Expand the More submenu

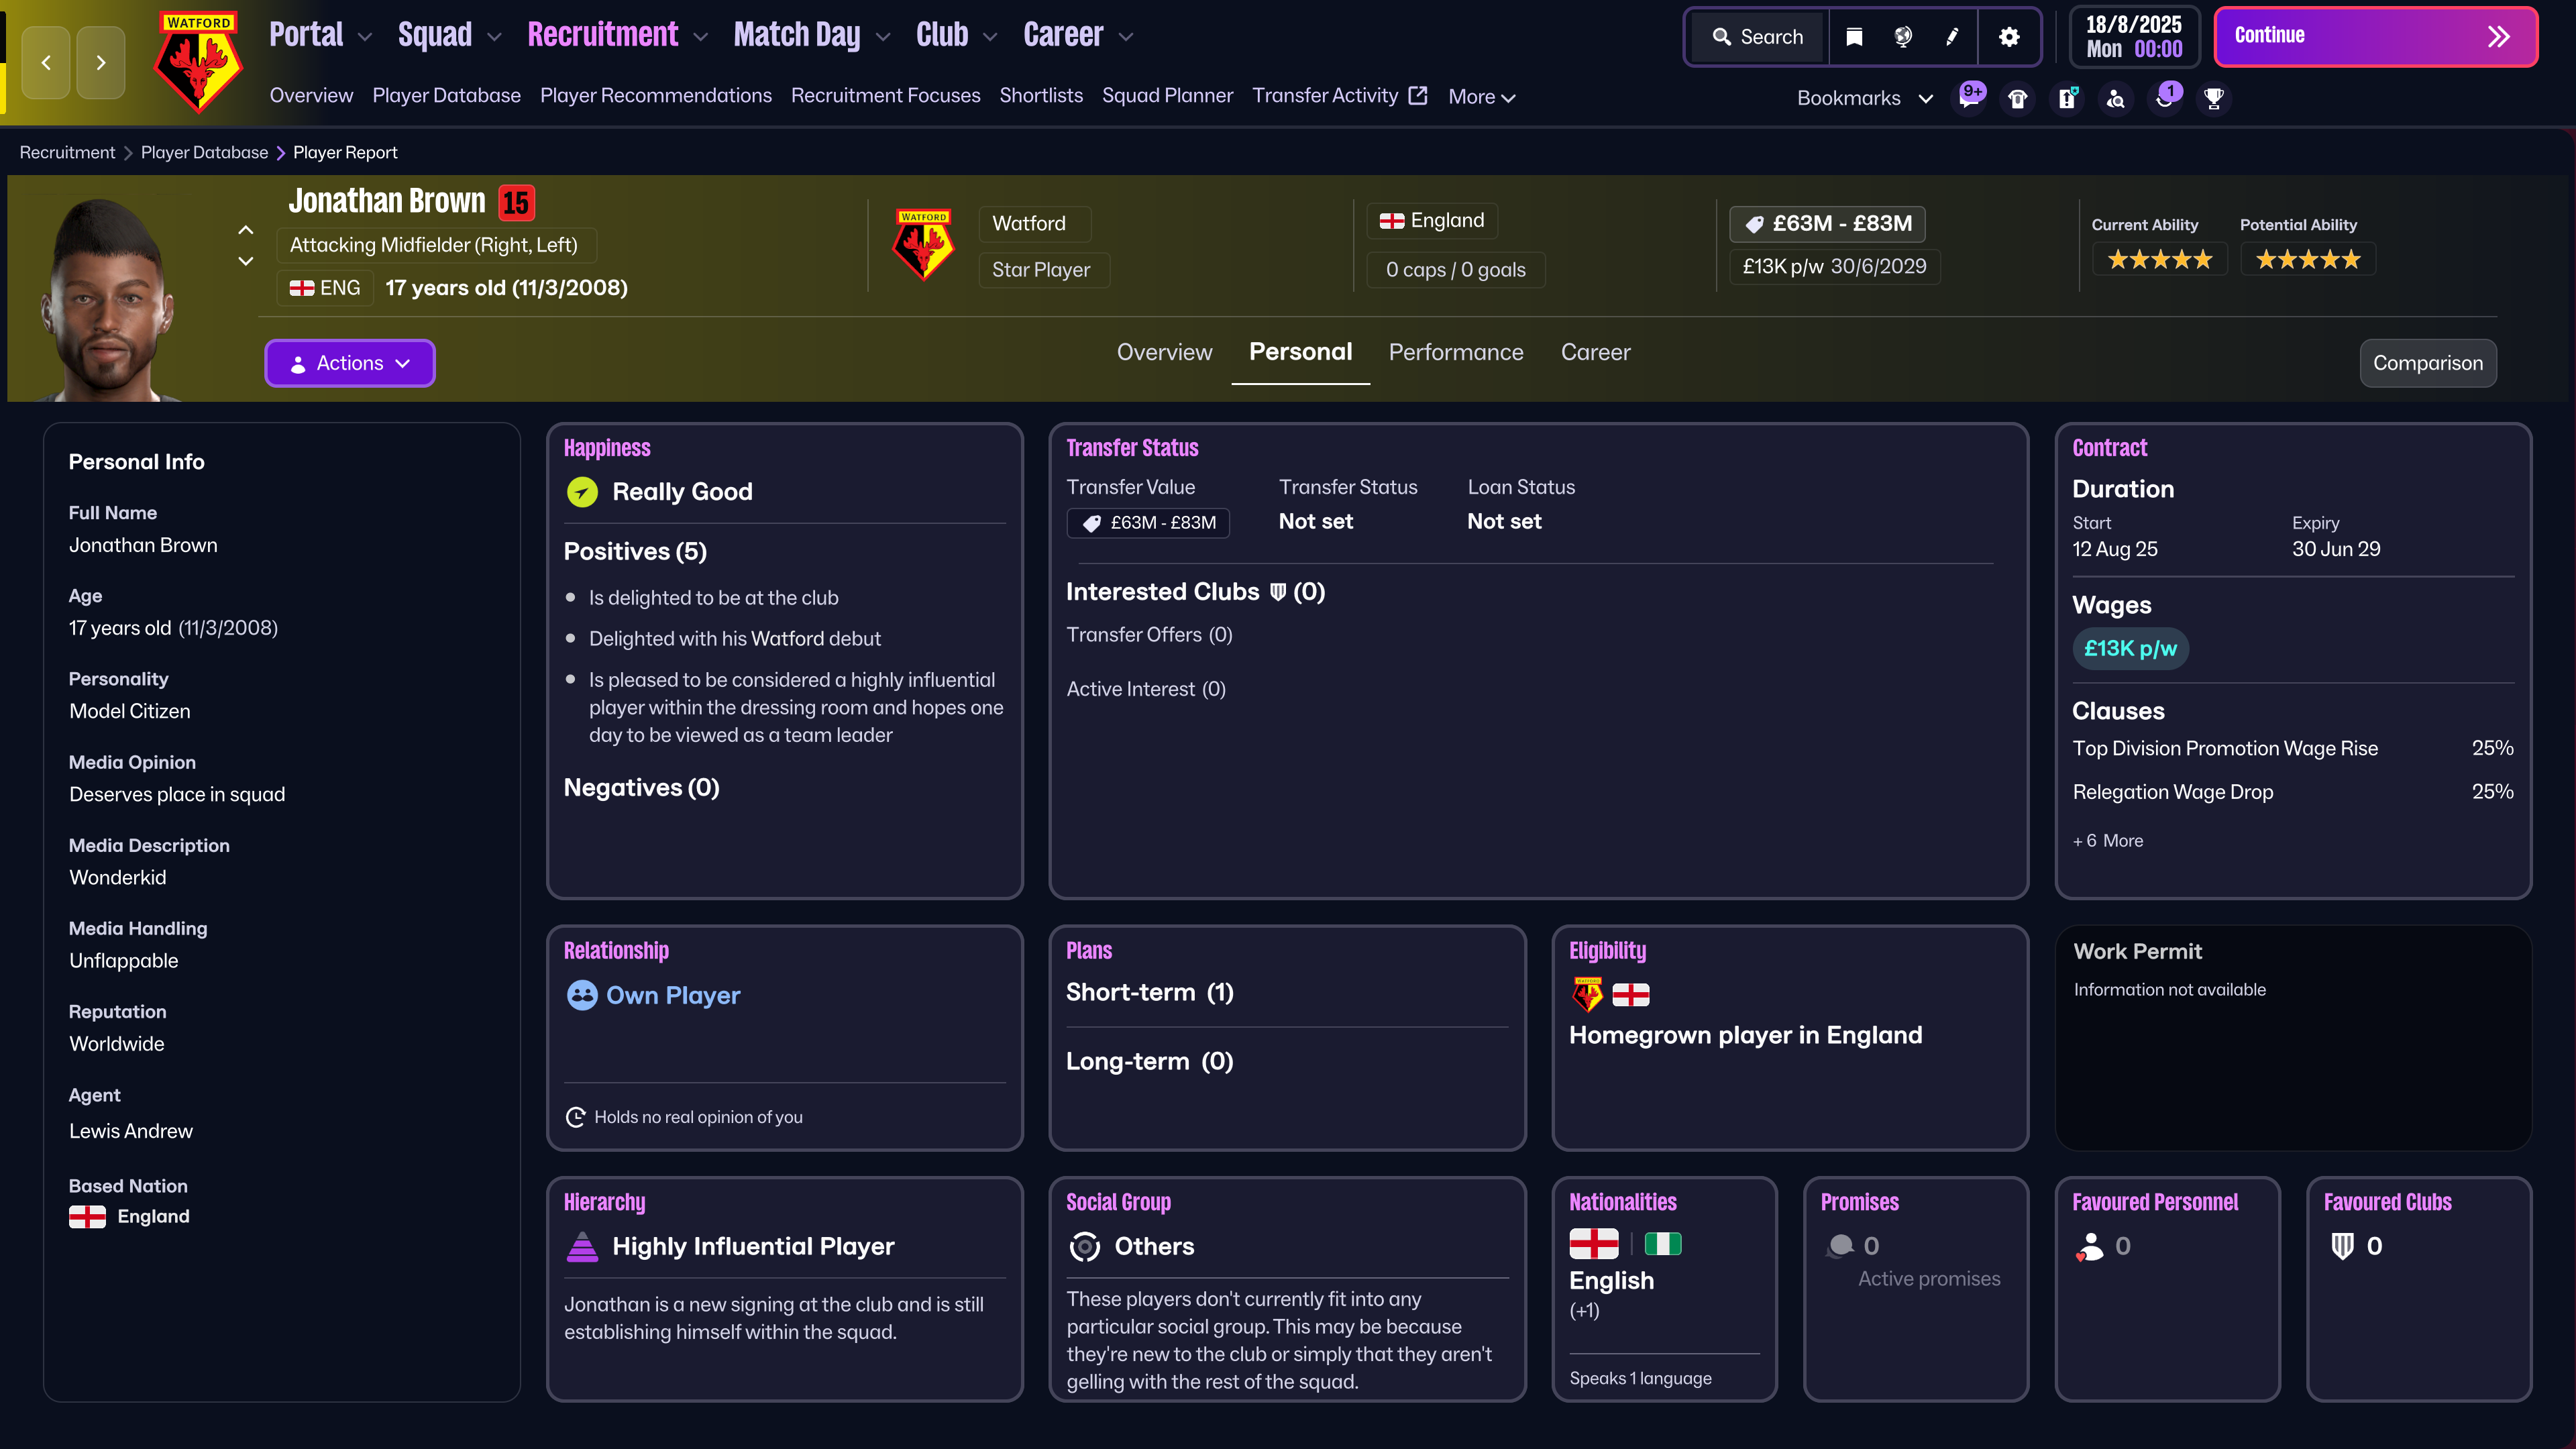(1481, 97)
